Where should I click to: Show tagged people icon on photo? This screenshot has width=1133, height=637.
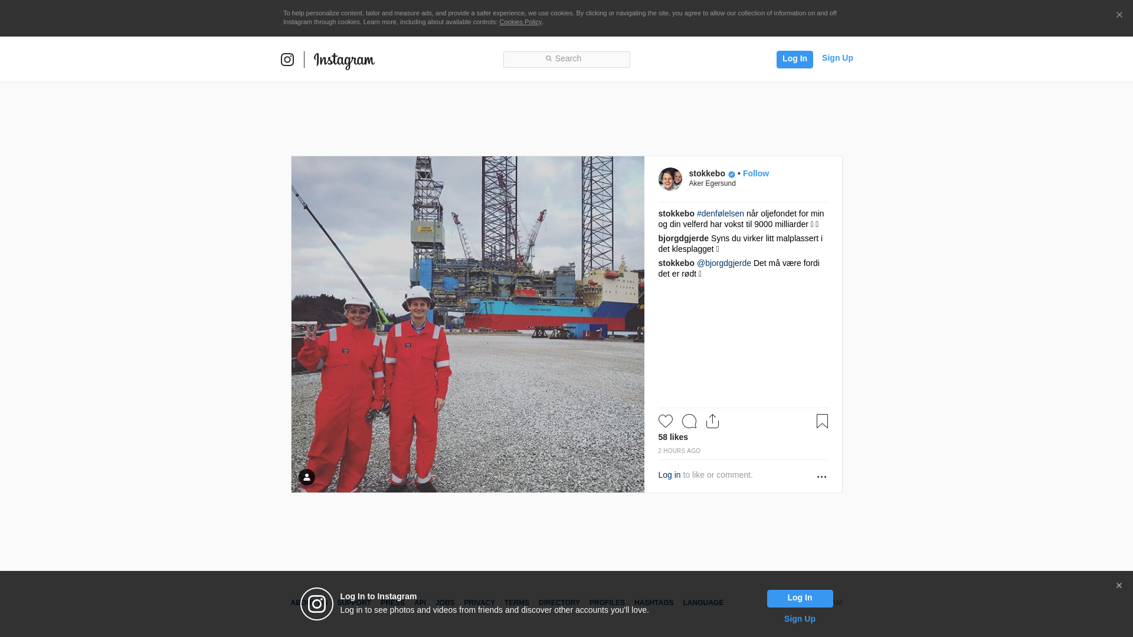coord(306,477)
